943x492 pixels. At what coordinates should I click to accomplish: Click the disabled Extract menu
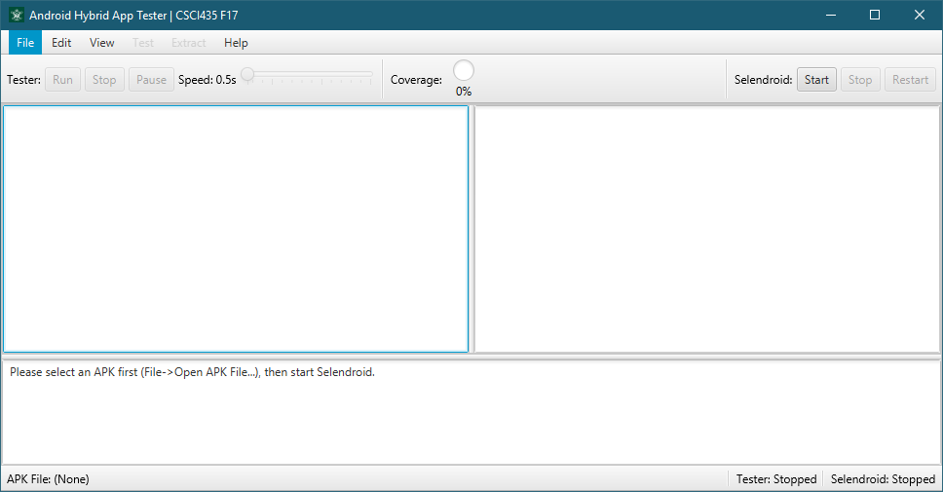point(188,43)
